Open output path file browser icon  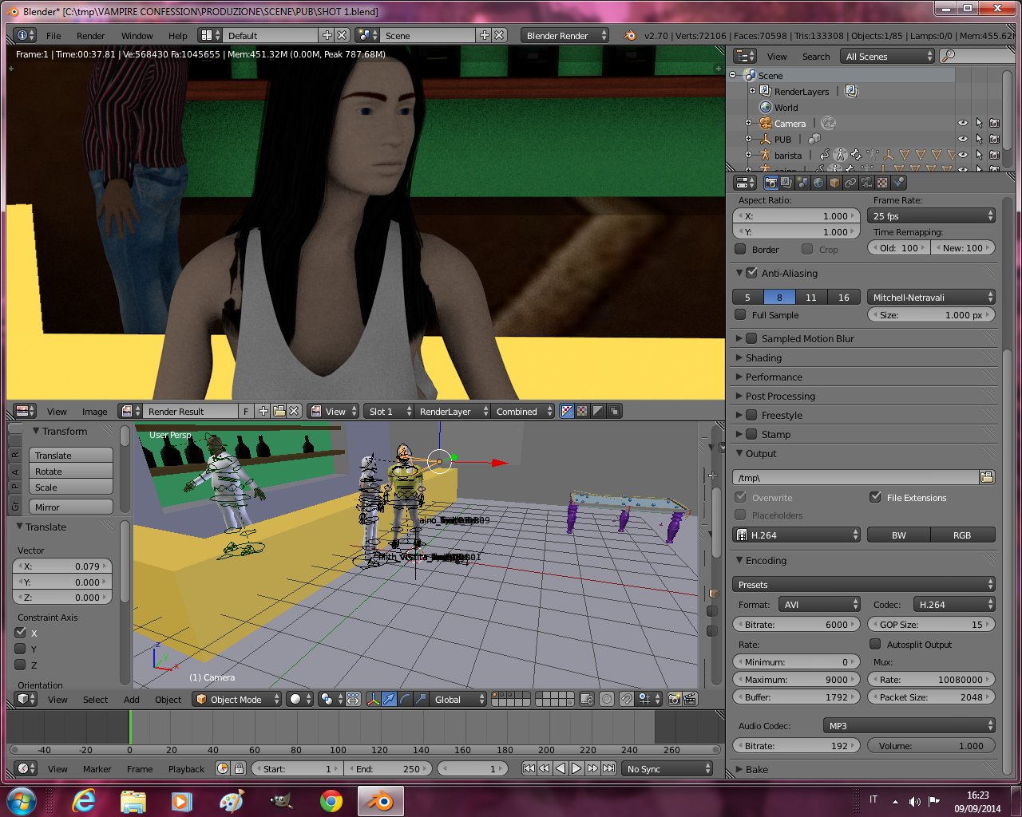tap(987, 477)
